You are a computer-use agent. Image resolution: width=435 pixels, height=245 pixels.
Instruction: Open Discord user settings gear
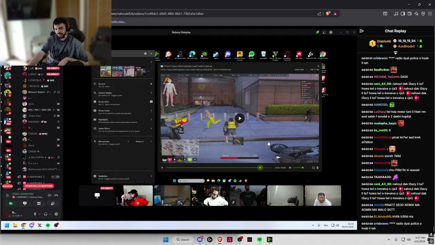(56, 214)
